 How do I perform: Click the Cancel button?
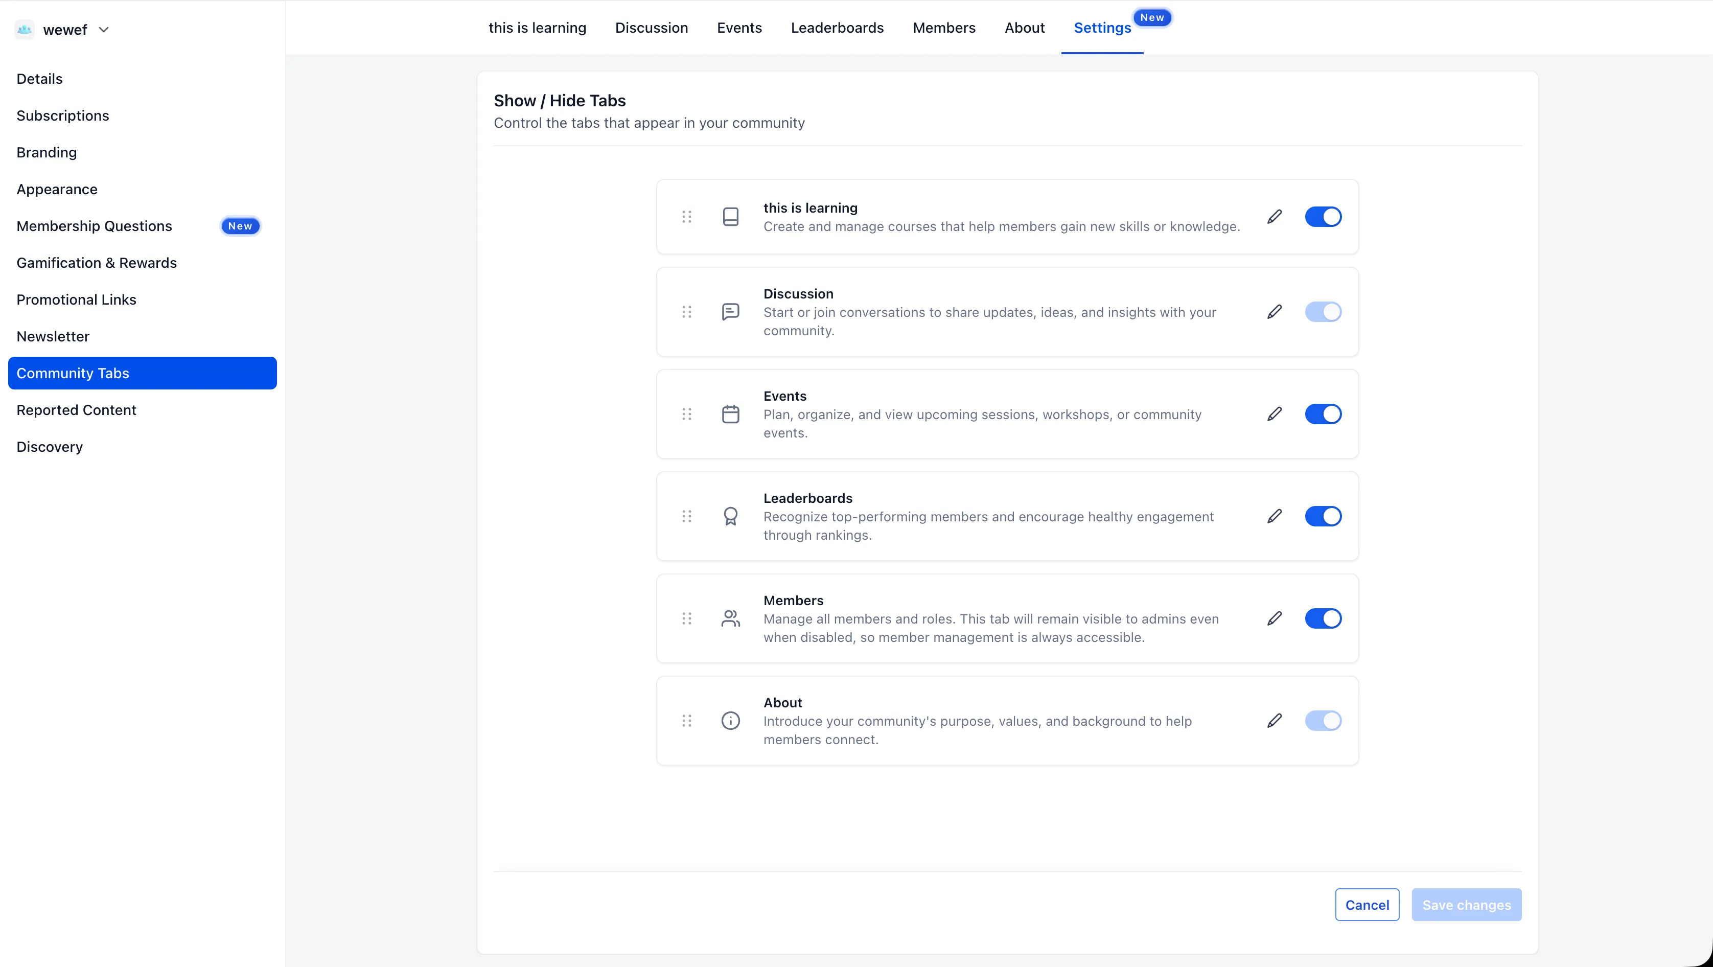pyautogui.click(x=1367, y=905)
